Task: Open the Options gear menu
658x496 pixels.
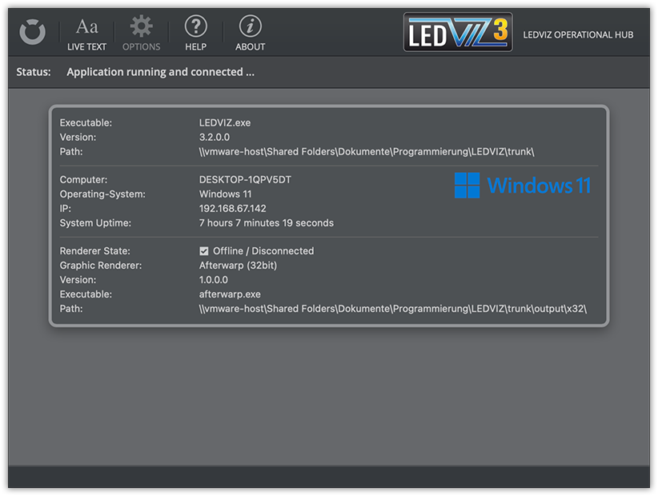Action: tap(142, 34)
